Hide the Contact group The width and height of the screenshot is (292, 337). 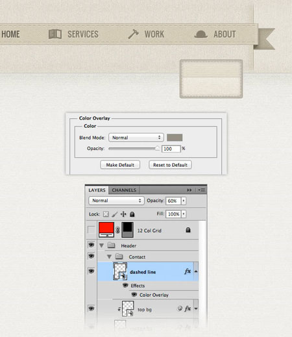coord(91,256)
